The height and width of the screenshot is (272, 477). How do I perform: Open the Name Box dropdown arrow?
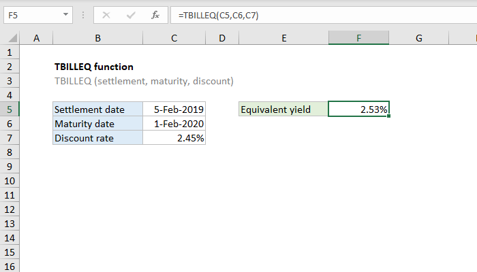pyautogui.click(x=65, y=14)
